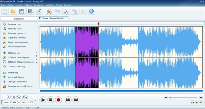Open the Настройки menu
This screenshot has width=205, height=109.
point(49,5)
